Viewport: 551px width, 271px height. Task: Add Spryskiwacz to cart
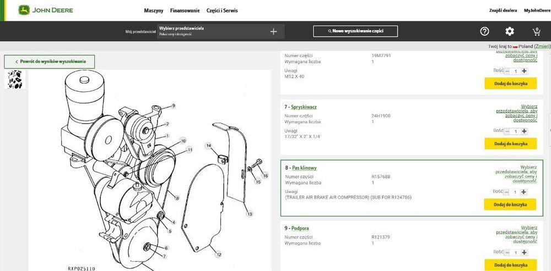(x=511, y=143)
